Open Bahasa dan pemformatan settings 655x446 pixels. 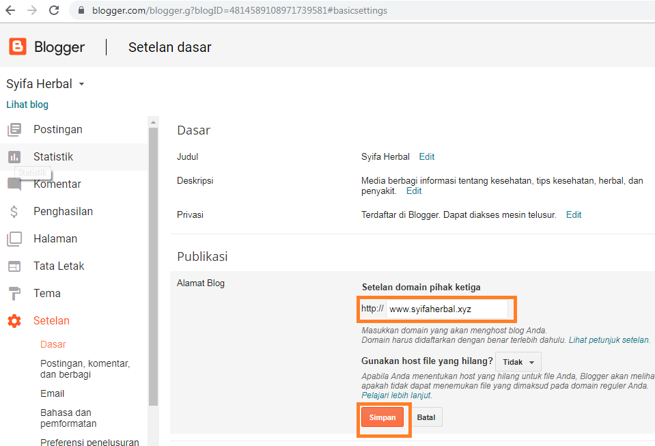[x=68, y=418]
